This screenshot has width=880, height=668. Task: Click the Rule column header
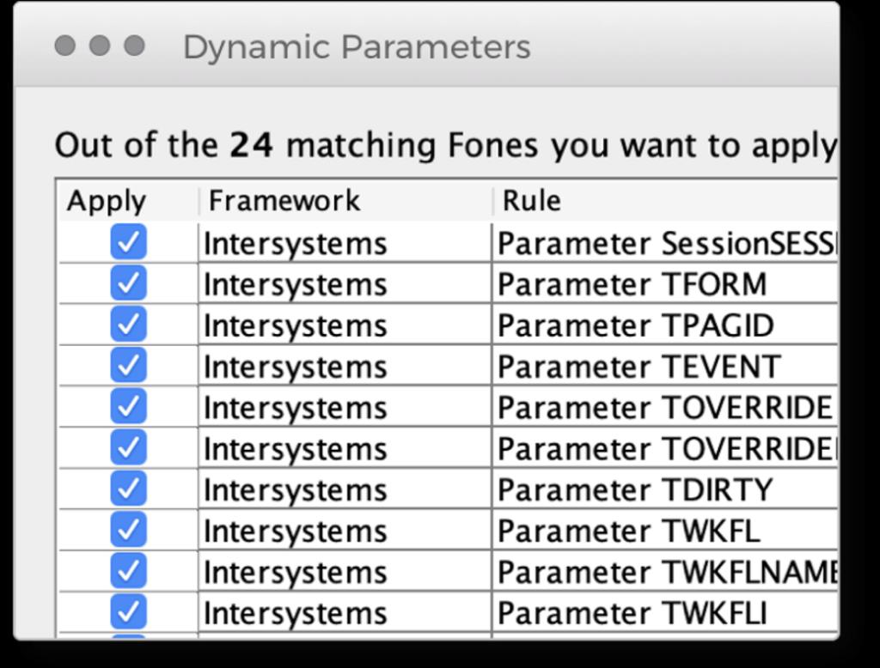pos(531,201)
